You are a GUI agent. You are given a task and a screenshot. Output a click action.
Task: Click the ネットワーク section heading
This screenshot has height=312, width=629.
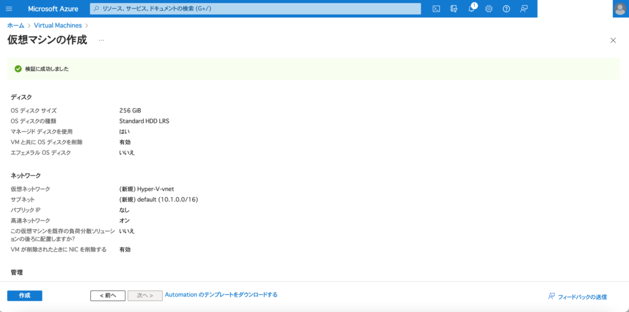click(26, 176)
